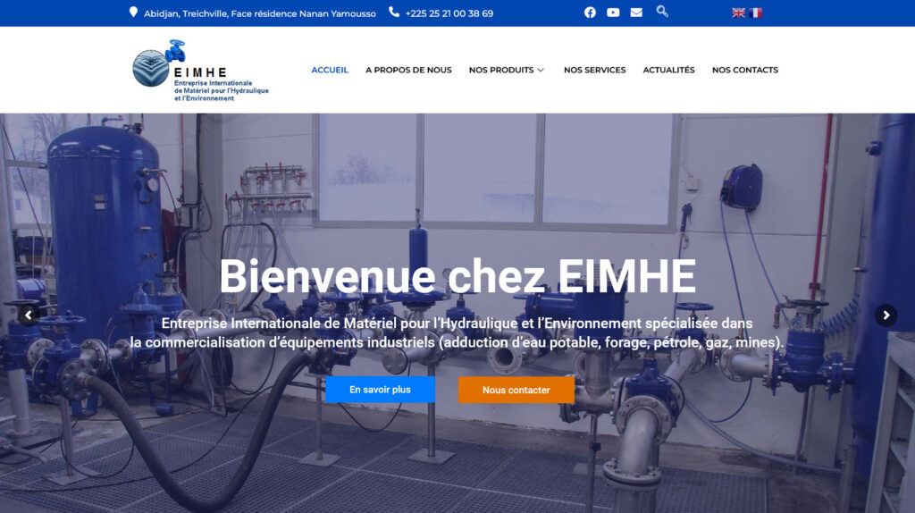The width and height of the screenshot is (915, 513).
Task: Open the Accueil menu item
Action: pos(330,70)
